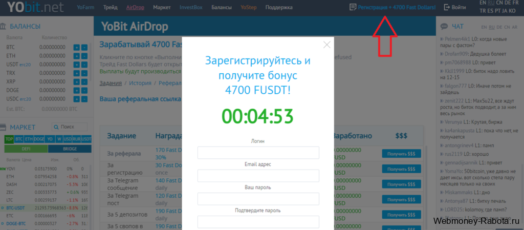The height and width of the screenshot is (230, 524).
Task: Select the DOGE-BTC row in market list
Action: pos(46,223)
